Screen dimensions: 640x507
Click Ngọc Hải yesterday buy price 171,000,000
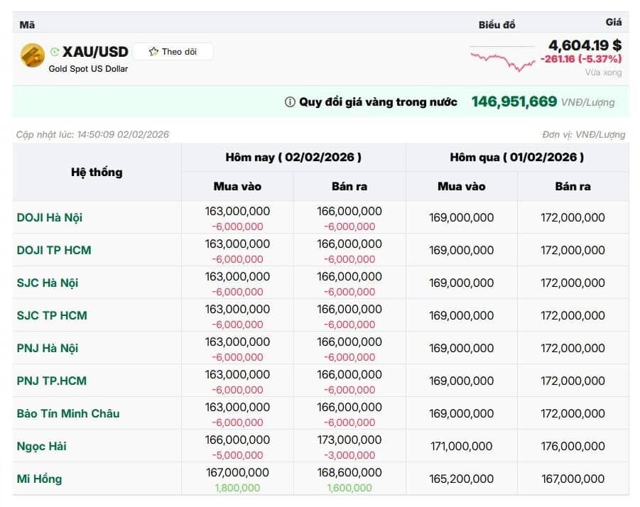[x=461, y=446]
